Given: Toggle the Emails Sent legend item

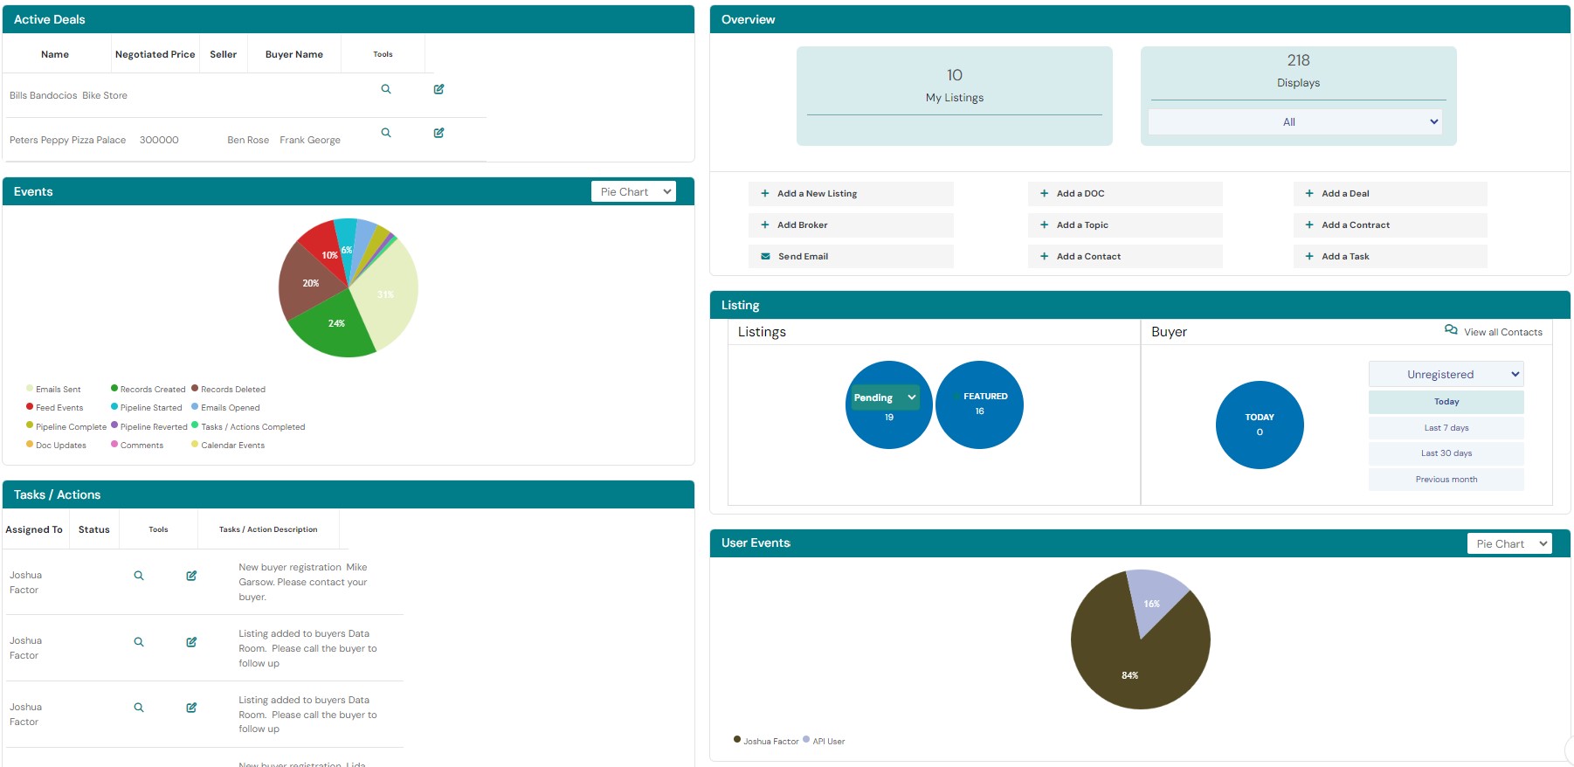Looking at the screenshot, I should [54, 390].
